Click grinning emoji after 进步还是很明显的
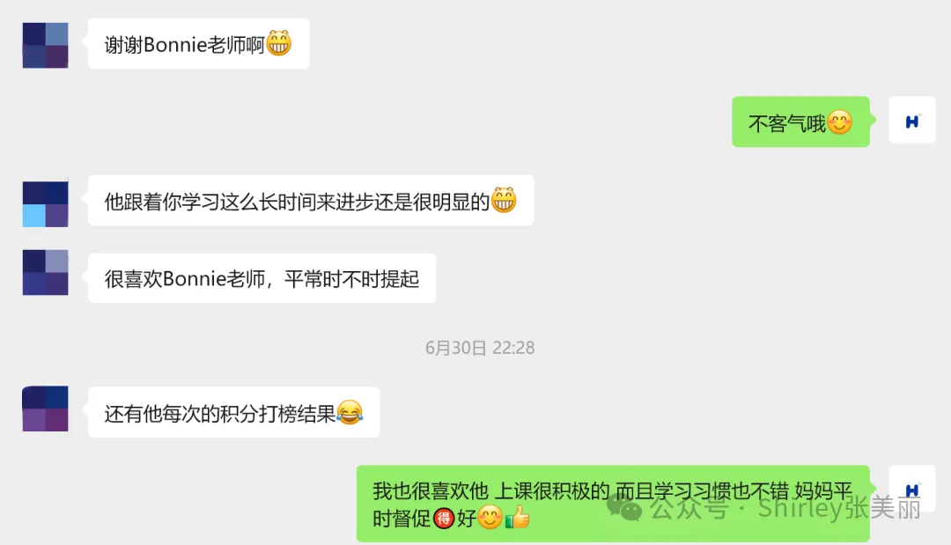The width and height of the screenshot is (951, 545). (504, 200)
